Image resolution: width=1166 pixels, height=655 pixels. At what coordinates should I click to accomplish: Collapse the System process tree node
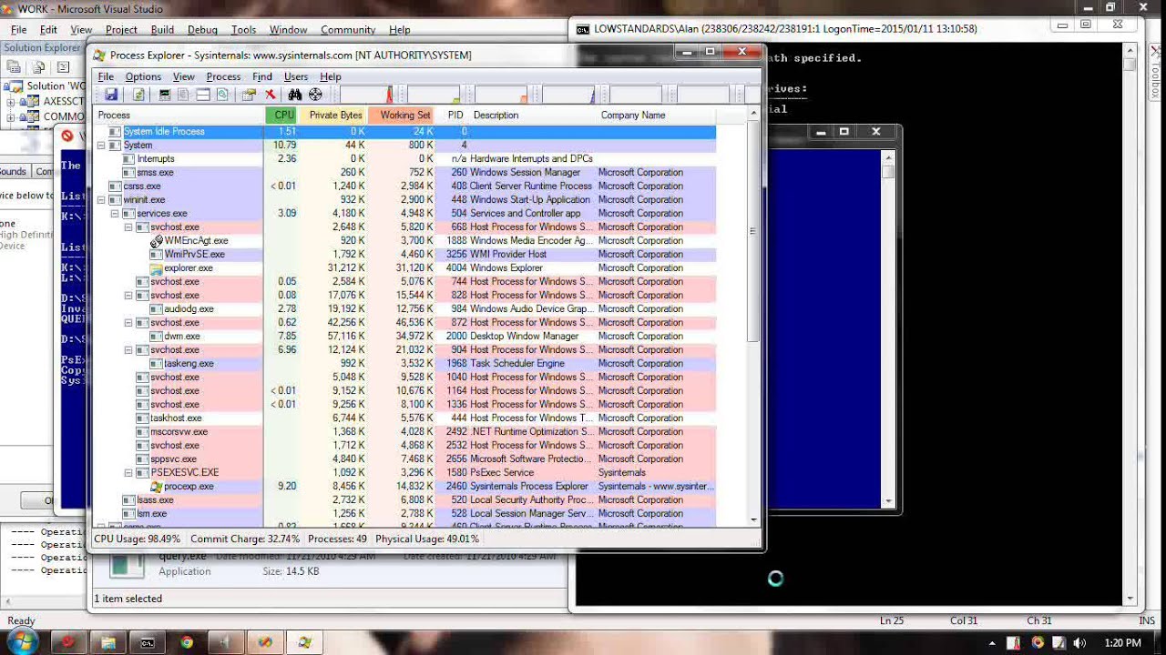pyautogui.click(x=101, y=146)
